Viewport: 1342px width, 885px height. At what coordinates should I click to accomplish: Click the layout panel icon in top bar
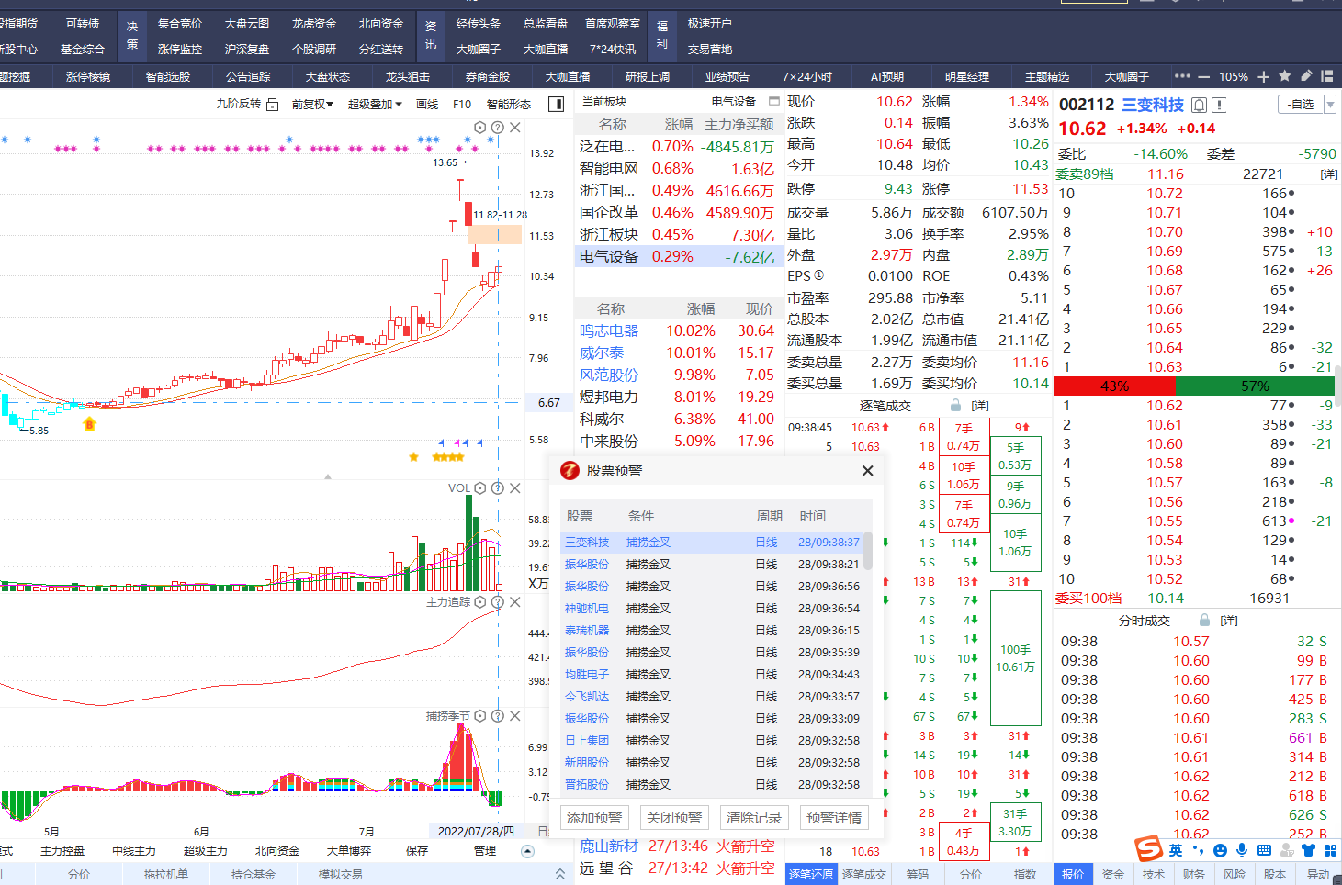pos(1326,76)
